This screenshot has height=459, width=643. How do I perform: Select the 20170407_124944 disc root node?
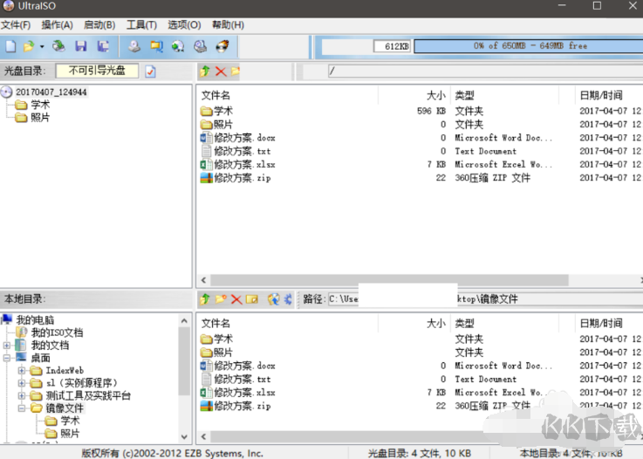point(51,92)
